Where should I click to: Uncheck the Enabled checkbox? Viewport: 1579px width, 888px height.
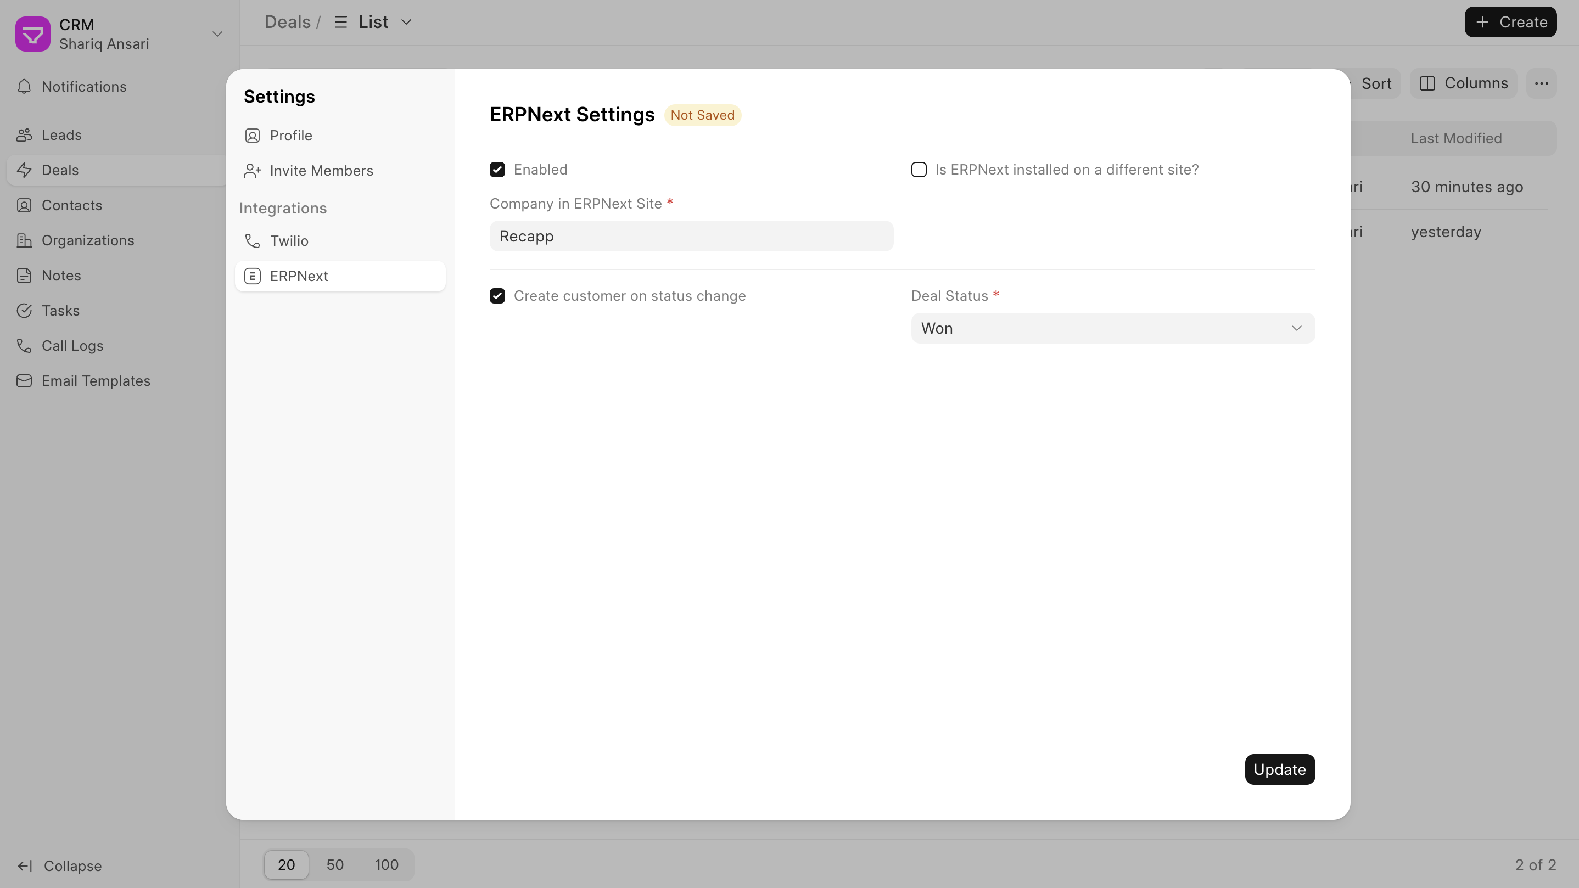pyautogui.click(x=497, y=170)
